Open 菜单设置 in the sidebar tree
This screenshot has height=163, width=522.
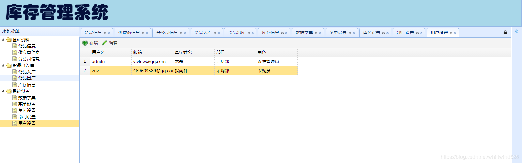tap(27, 104)
